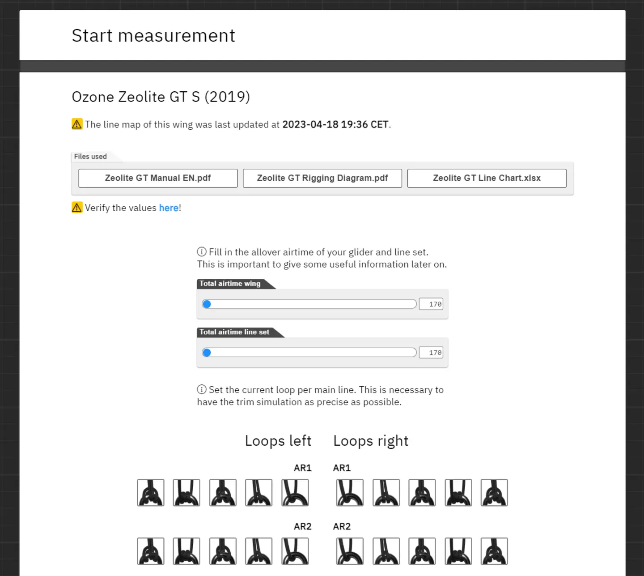Open Zeolite GT Line Chart.xlsx
The image size is (644, 576).
point(487,178)
